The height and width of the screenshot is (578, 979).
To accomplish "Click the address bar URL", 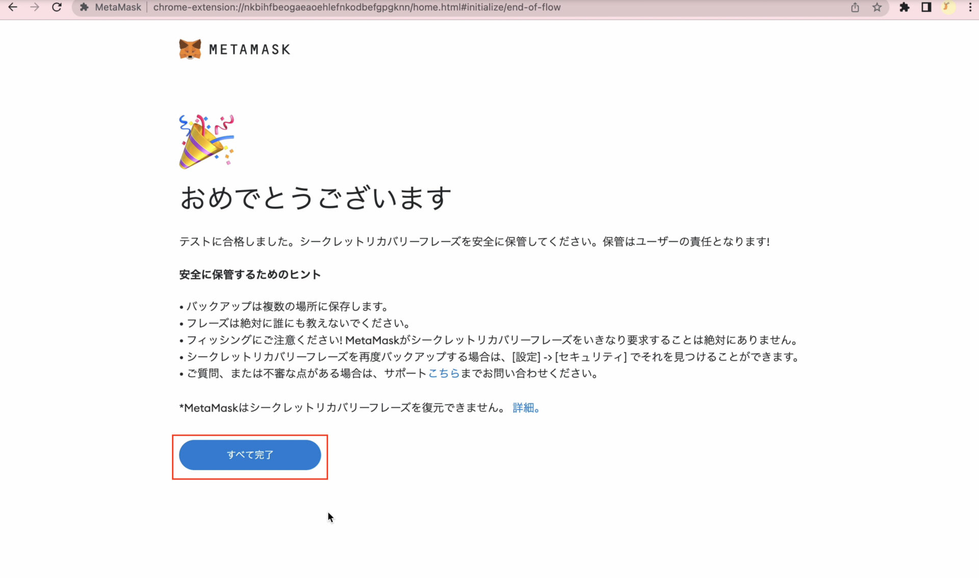I will [x=357, y=7].
